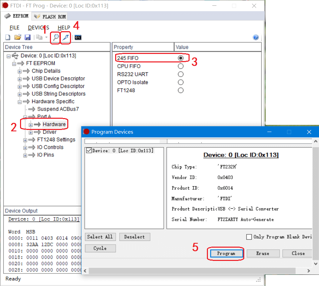The image size is (319, 286).
Task: Expand the USB String Descriptors node
Action: 19,94
